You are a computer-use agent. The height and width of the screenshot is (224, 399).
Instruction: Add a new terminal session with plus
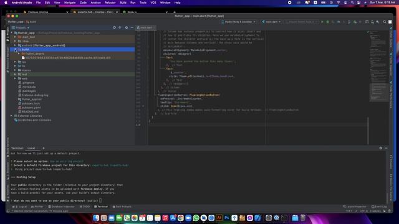44,148
